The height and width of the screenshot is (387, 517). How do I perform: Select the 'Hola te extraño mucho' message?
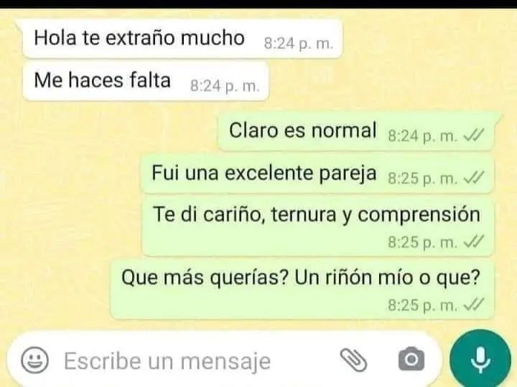pos(182,39)
